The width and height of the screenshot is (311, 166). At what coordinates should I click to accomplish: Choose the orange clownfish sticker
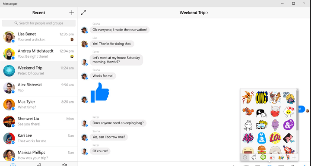pos(248,112)
